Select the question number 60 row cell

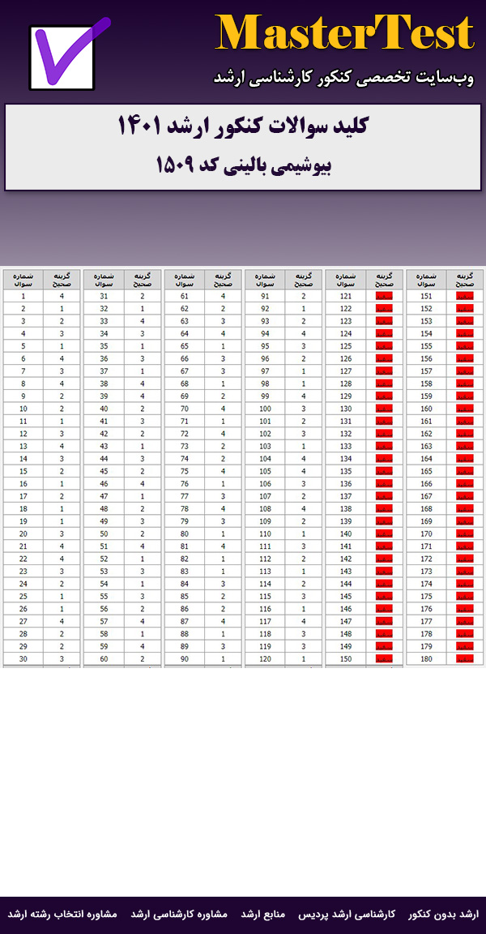click(x=104, y=659)
